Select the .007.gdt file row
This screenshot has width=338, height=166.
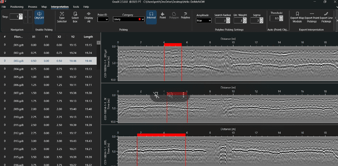click(x=19, y=93)
